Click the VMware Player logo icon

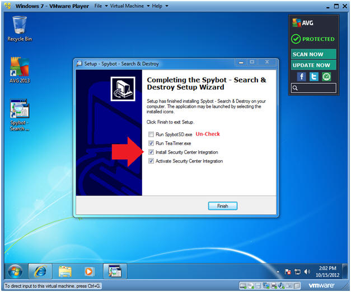8,6
